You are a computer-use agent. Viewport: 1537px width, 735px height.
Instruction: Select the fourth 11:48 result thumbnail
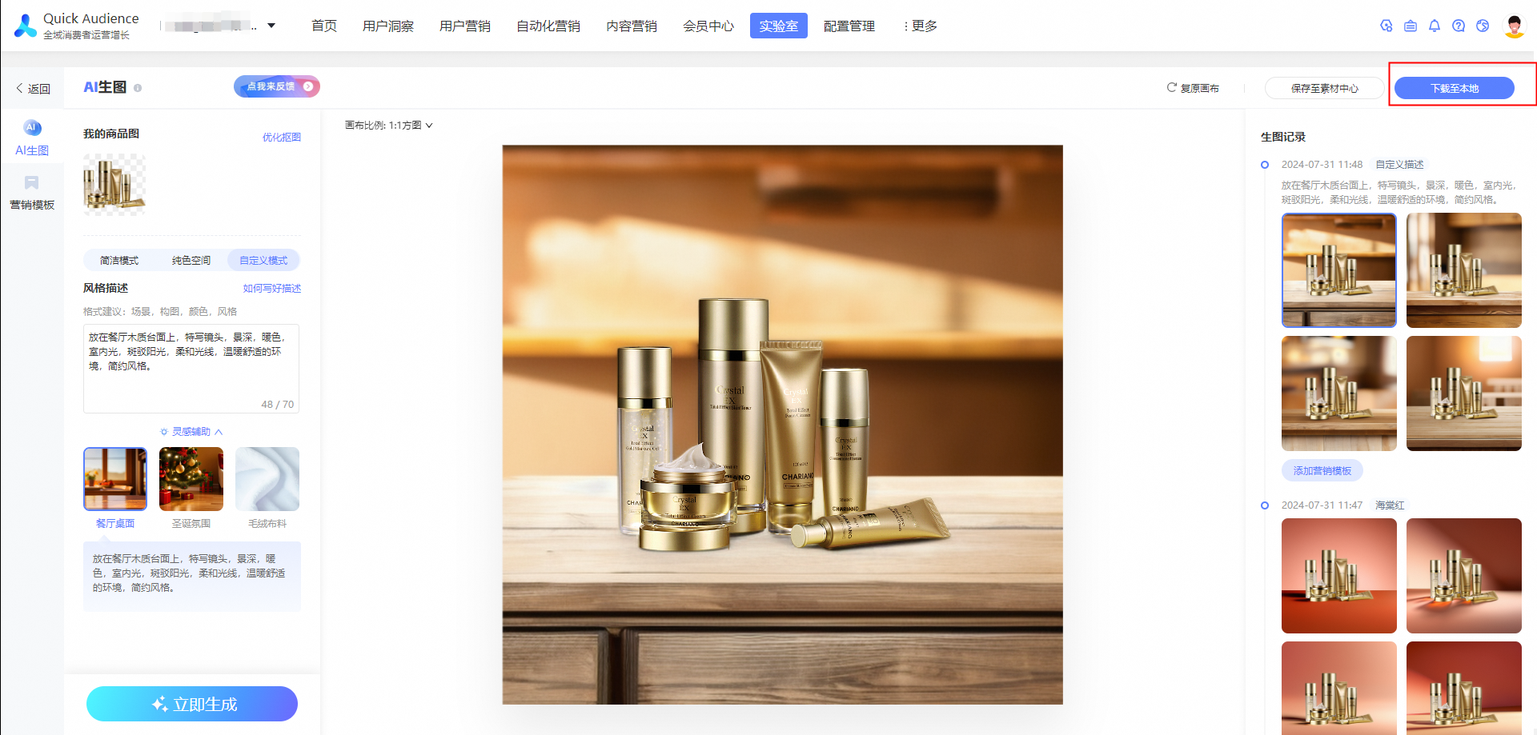[x=1464, y=393]
